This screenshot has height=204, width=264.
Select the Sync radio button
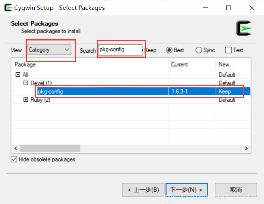point(199,50)
